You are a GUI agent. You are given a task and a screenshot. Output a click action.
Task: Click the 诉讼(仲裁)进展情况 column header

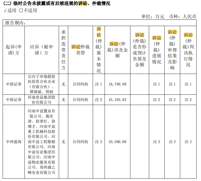click(157, 50)
